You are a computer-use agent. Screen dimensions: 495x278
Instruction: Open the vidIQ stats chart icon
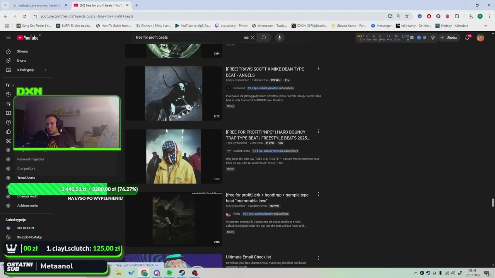(x=412, y=37)
